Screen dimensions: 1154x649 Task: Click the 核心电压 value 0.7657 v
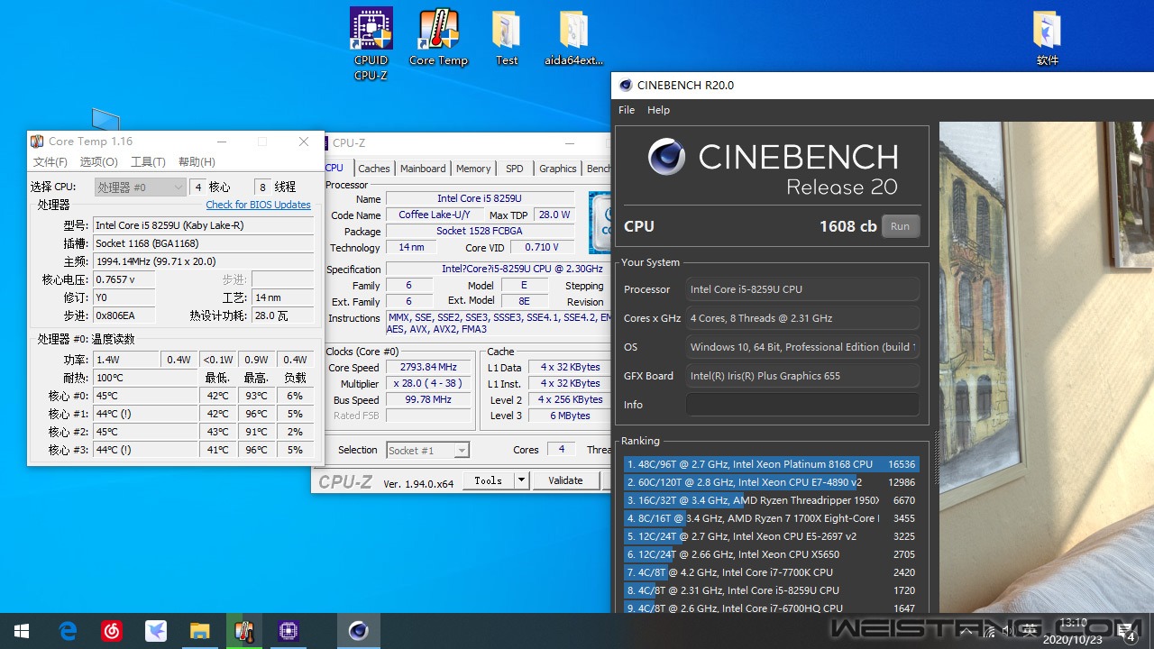point(124,279)
